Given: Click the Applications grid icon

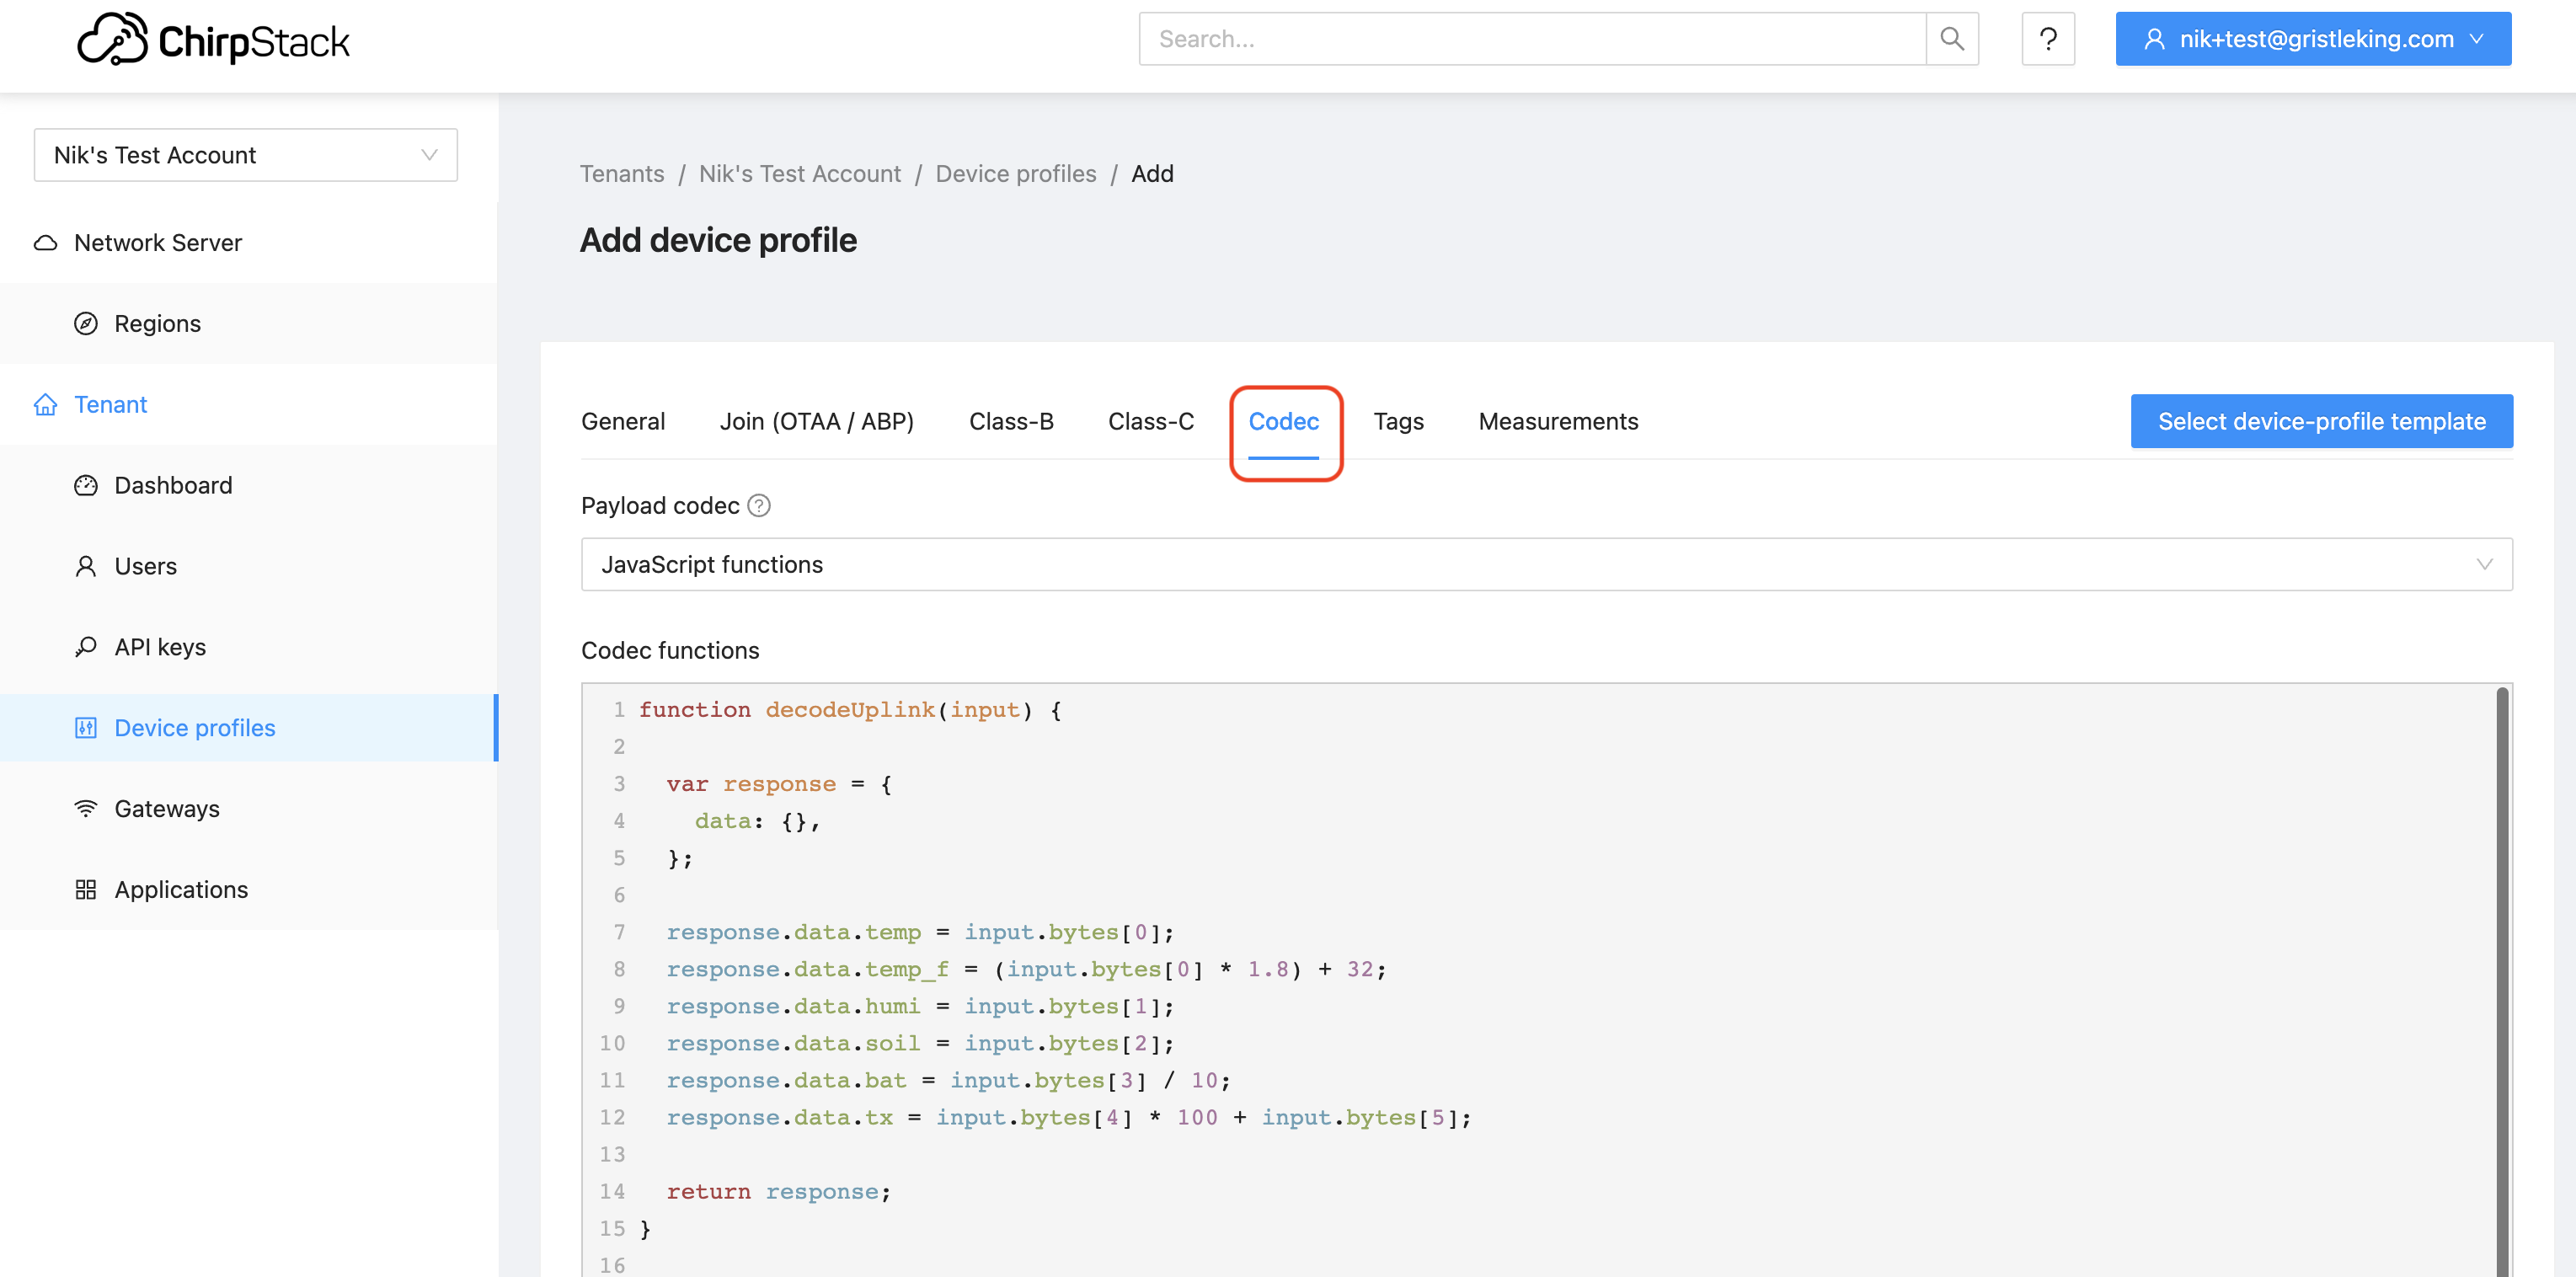Looking at the screenshot, I should point(86,889).
